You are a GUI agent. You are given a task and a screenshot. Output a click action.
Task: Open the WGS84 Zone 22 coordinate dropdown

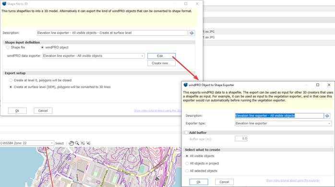[27, 143]
